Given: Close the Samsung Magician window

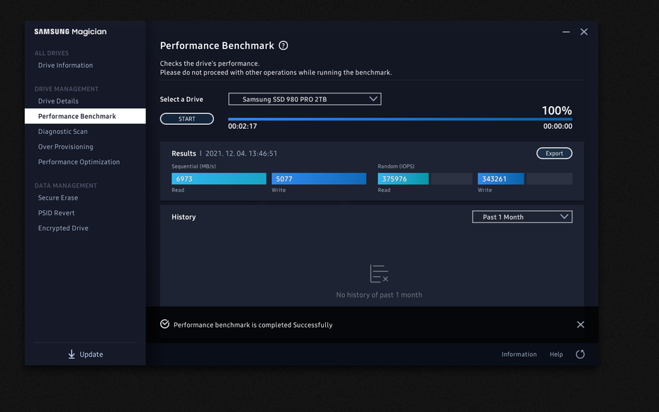Looking at the screenshot, I should click(x=584, y=32).
